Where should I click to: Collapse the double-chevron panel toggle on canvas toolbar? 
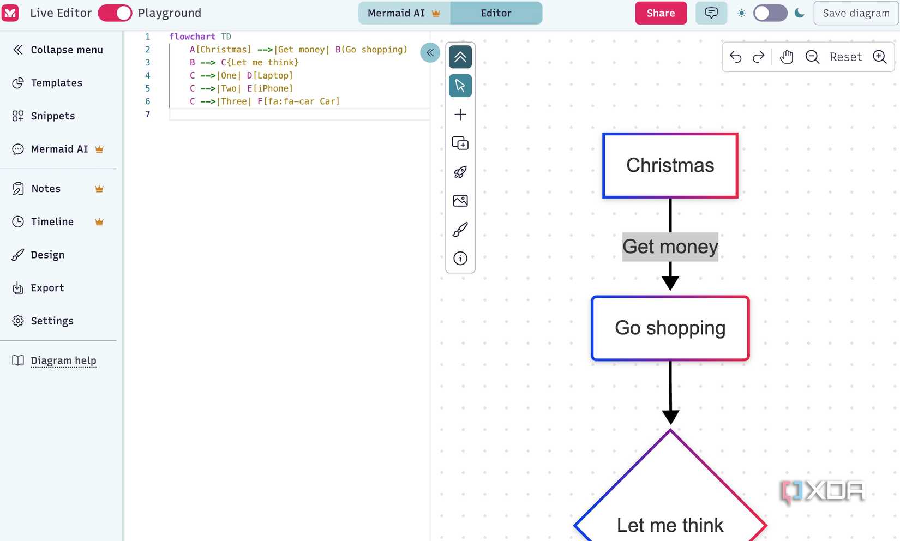pos(460,57)
